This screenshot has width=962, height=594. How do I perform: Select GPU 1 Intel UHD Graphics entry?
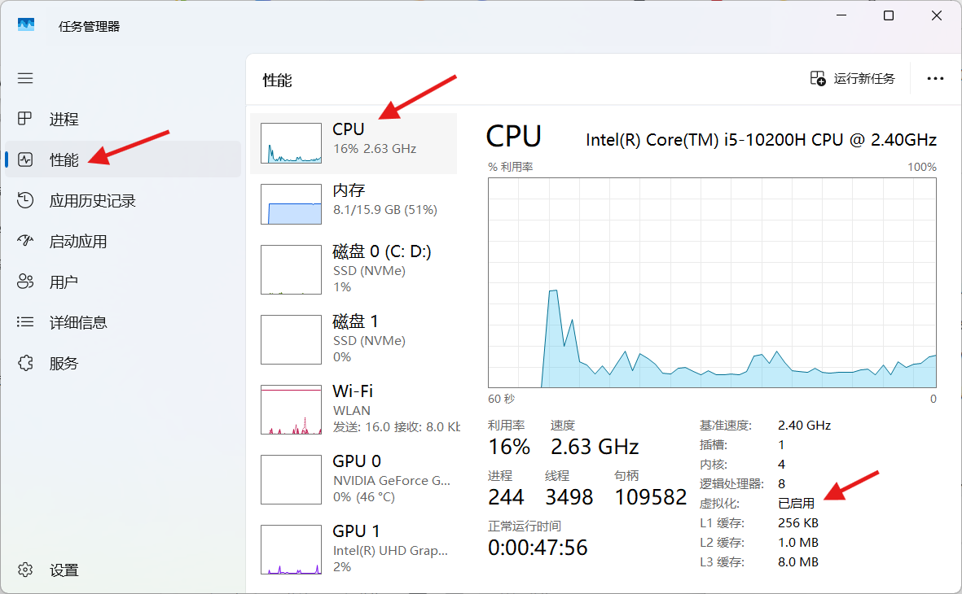click(x=354, y=549)
